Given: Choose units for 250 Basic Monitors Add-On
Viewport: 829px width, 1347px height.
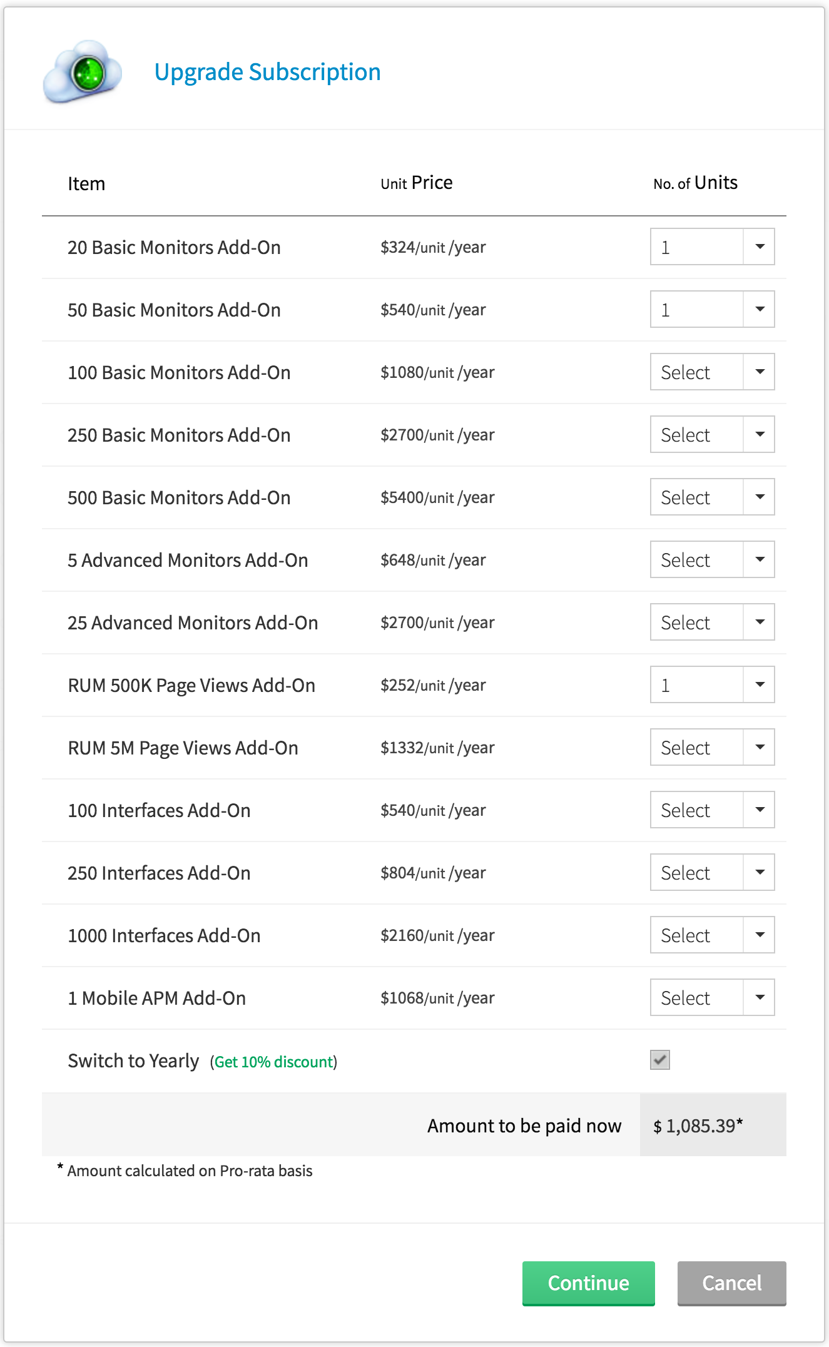Looking at the screenshot, I should (712, 435).
